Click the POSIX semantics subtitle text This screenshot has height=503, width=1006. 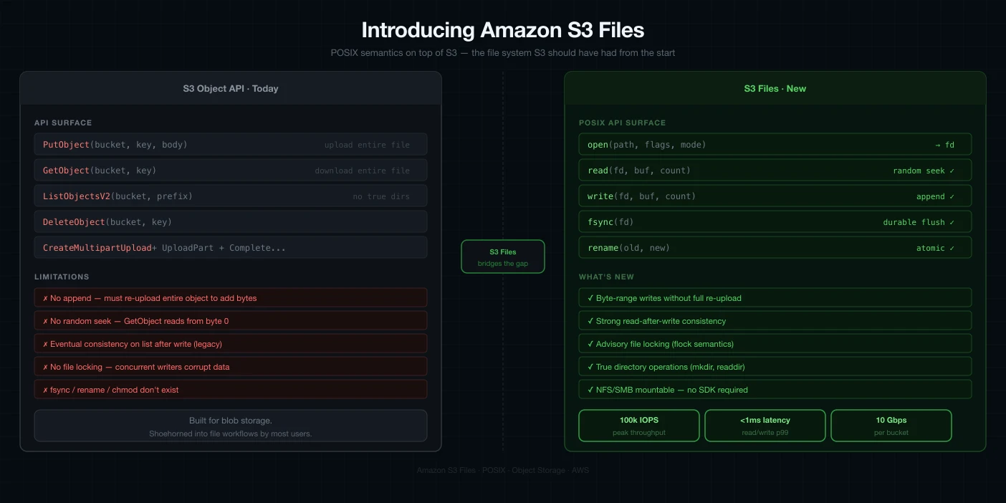point(502,53)
